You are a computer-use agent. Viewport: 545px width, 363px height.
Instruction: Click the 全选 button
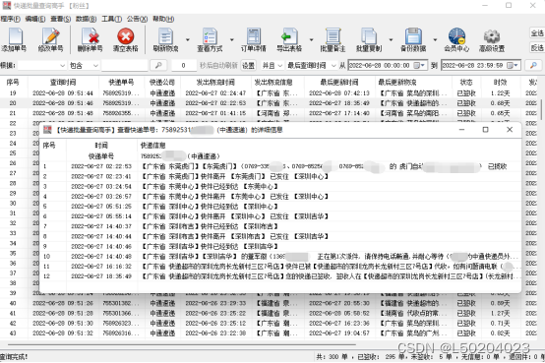point(537,33)
